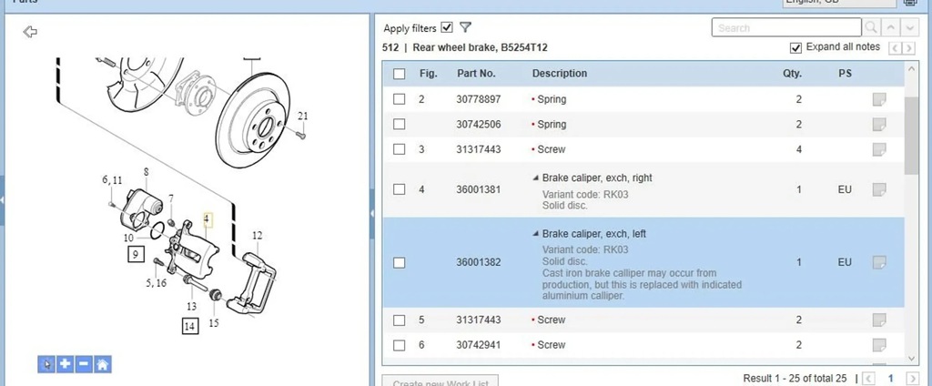Open note icon for caliper 36001382

coord(879,262)
